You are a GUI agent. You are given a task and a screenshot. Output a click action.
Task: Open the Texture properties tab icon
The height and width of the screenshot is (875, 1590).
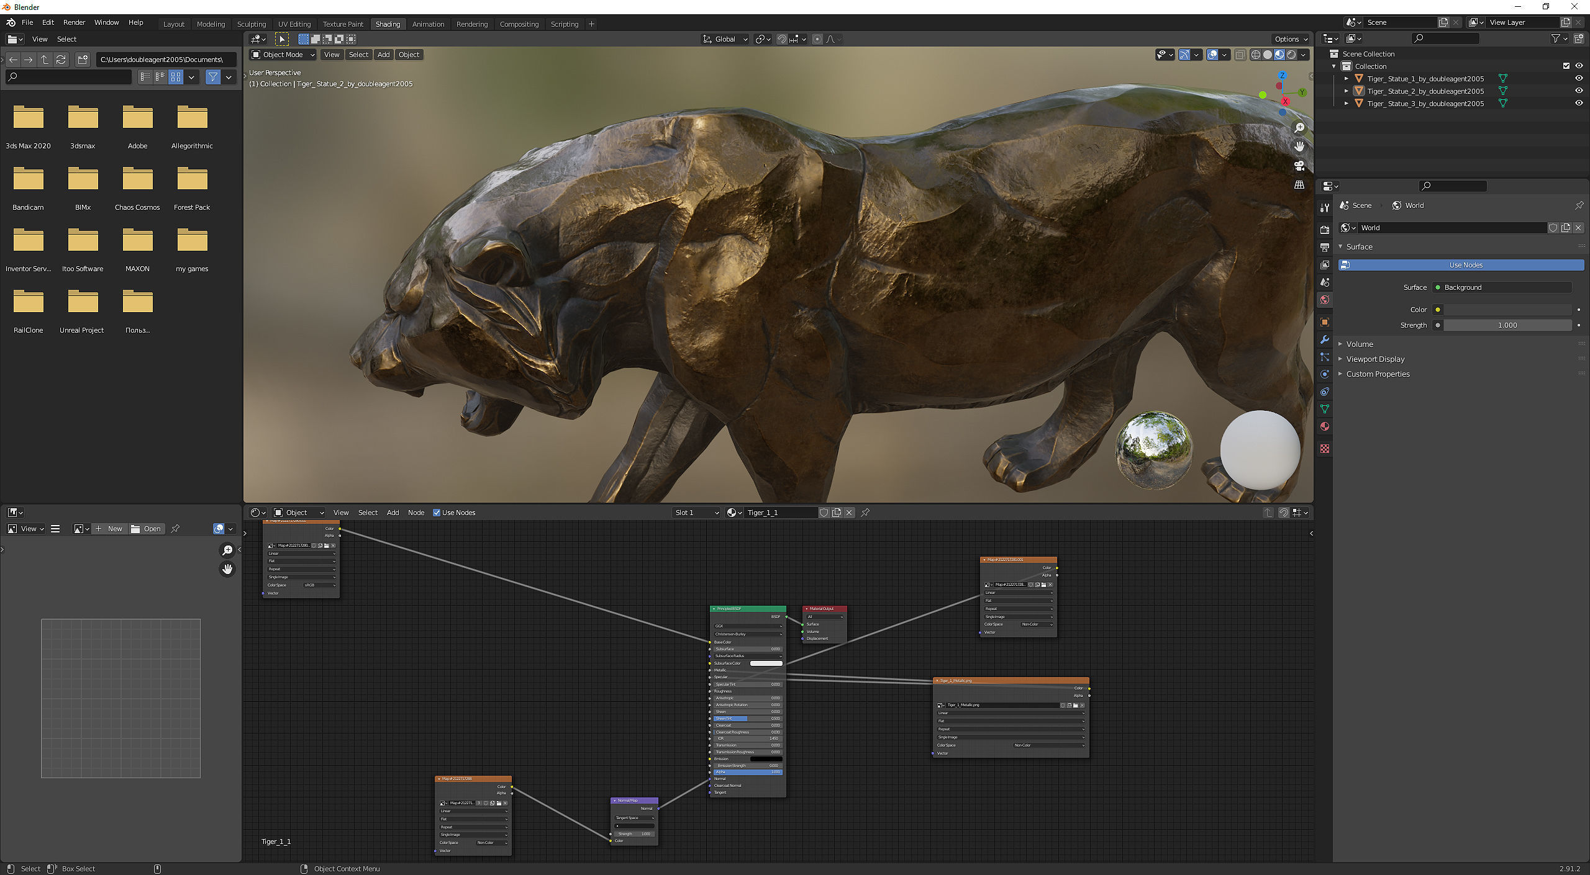point(1325,448)
